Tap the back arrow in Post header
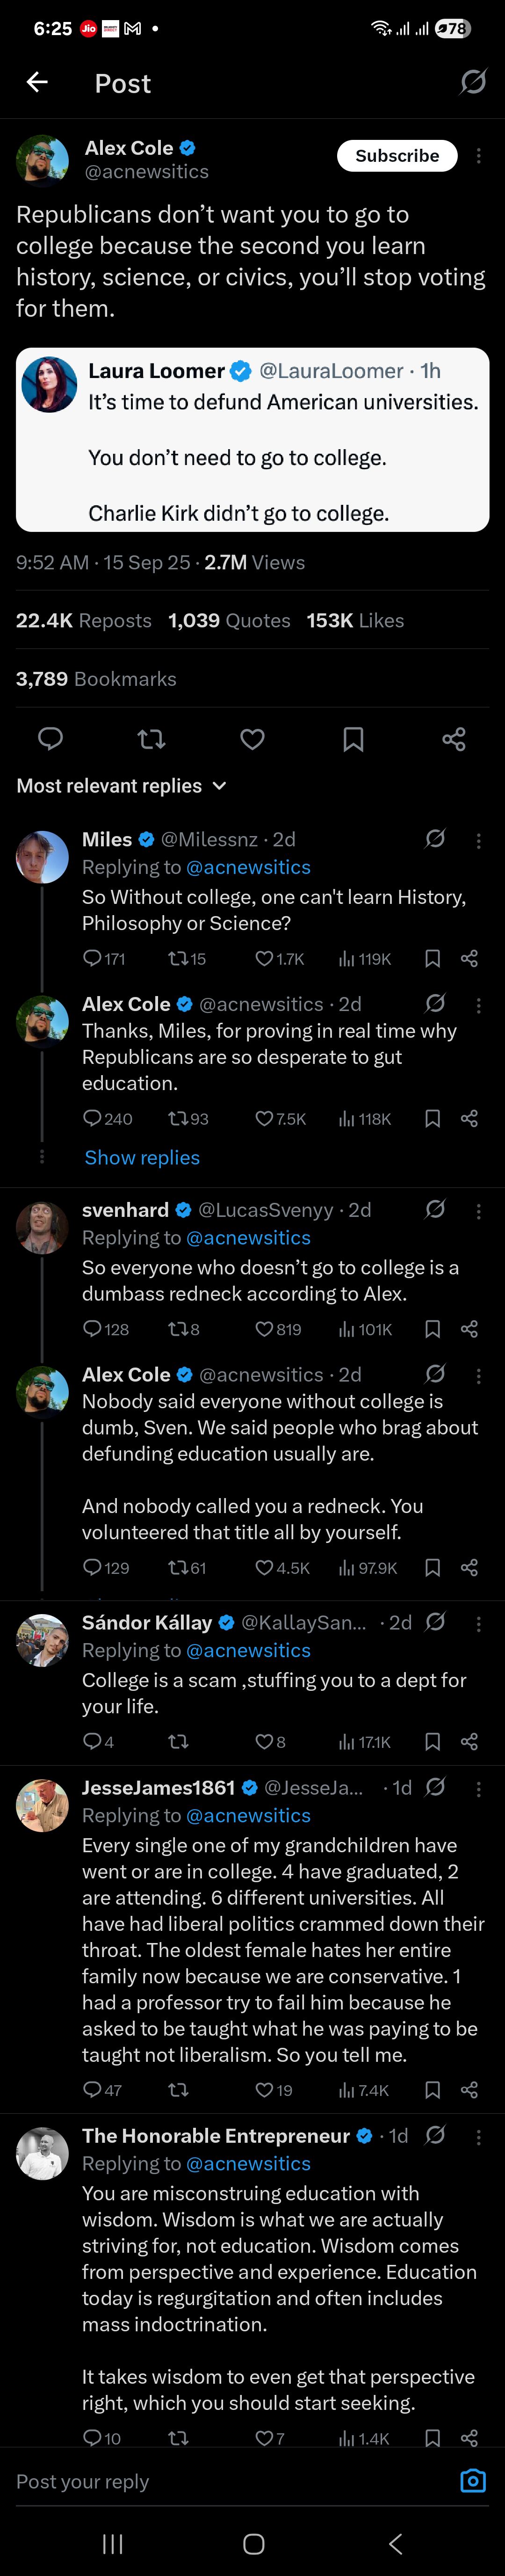Image resolution: width=505 pixels, height=2576 pixels. (37, 83)
